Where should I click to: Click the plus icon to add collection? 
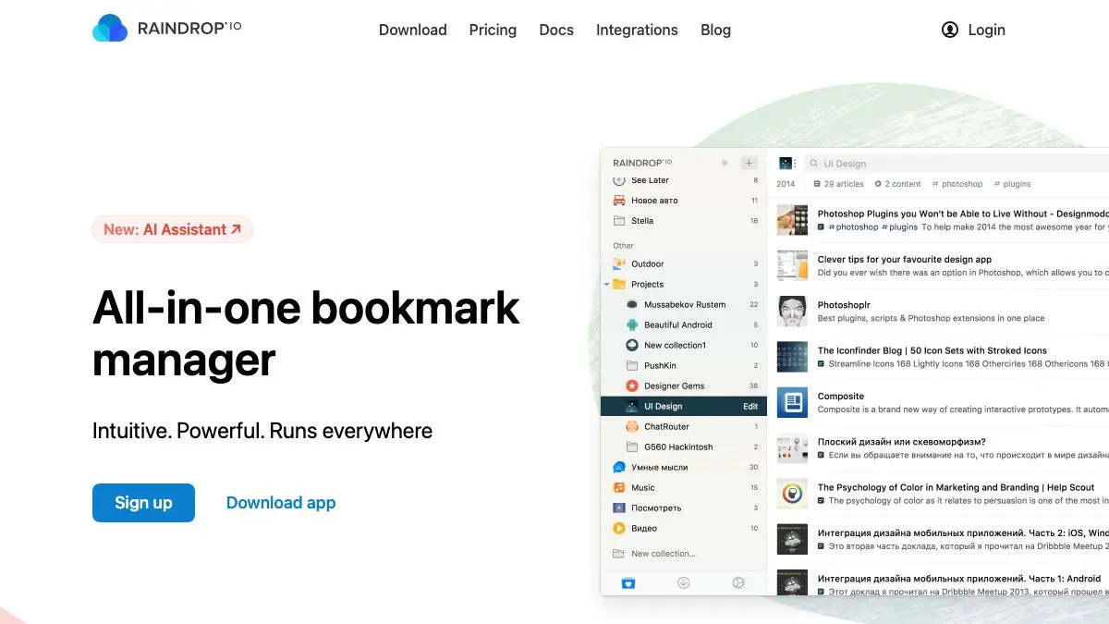(x=749, y=163)
